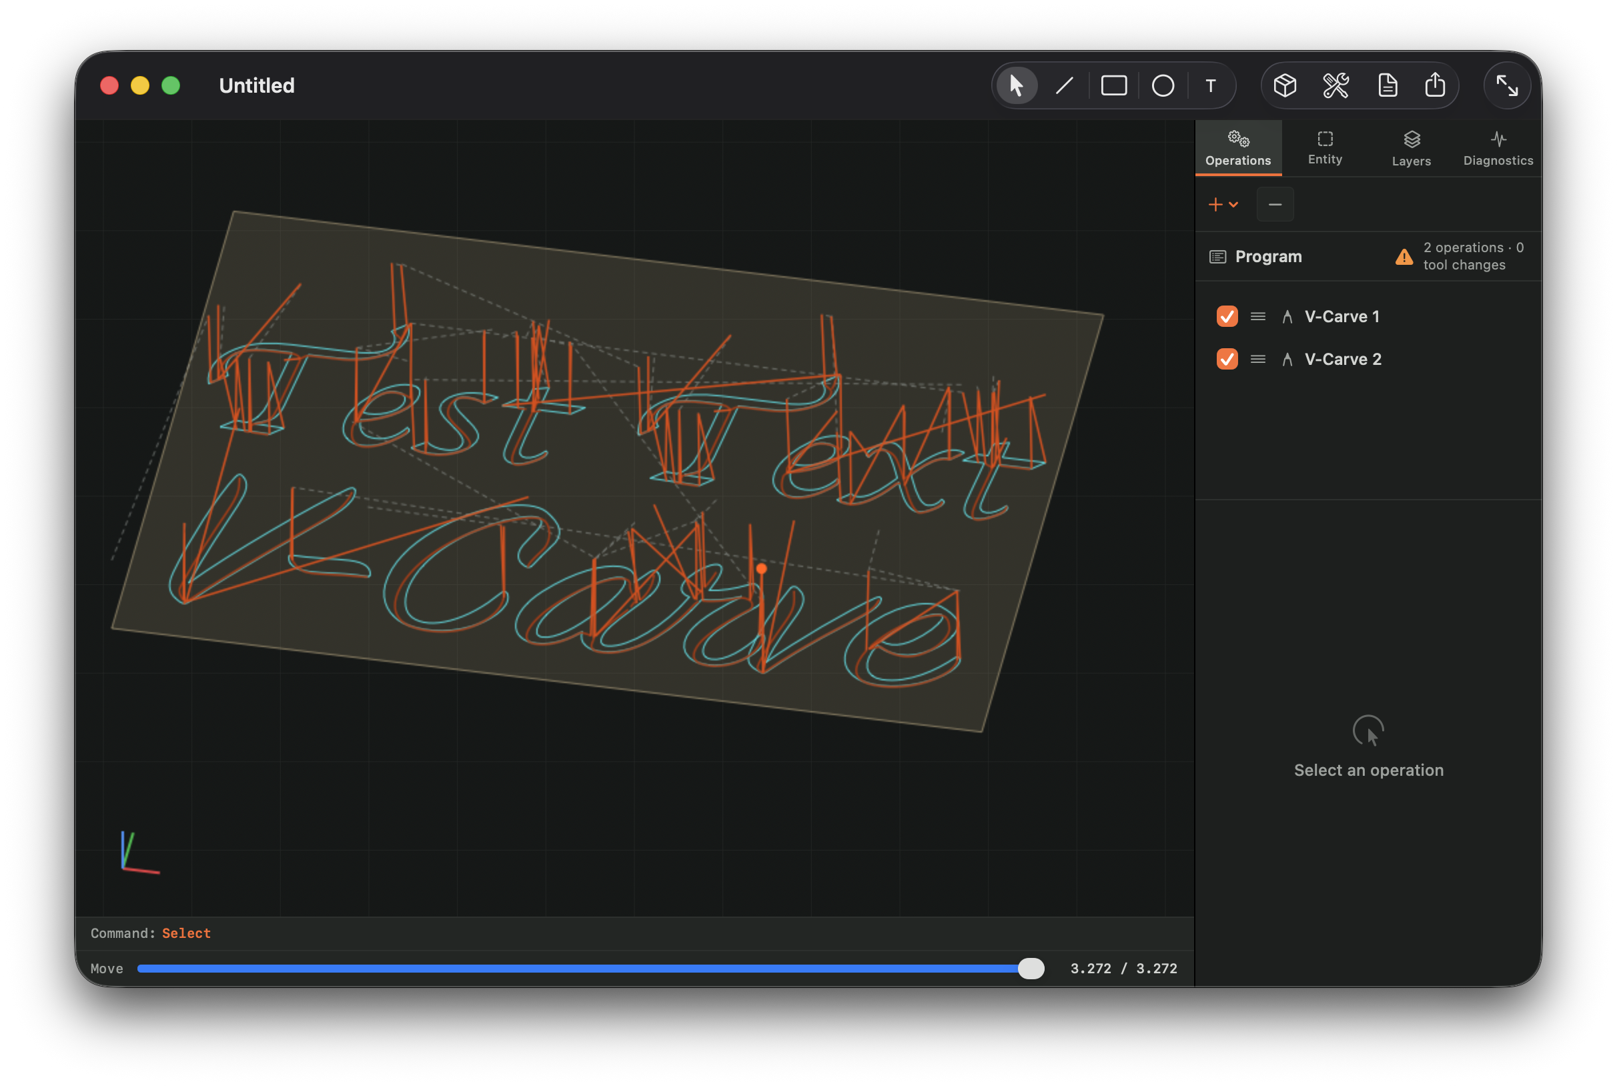1617x1086 pixels.
Task: Click the '3.272 / 3.272' move counter
Action: click(x=1123, y=968)
